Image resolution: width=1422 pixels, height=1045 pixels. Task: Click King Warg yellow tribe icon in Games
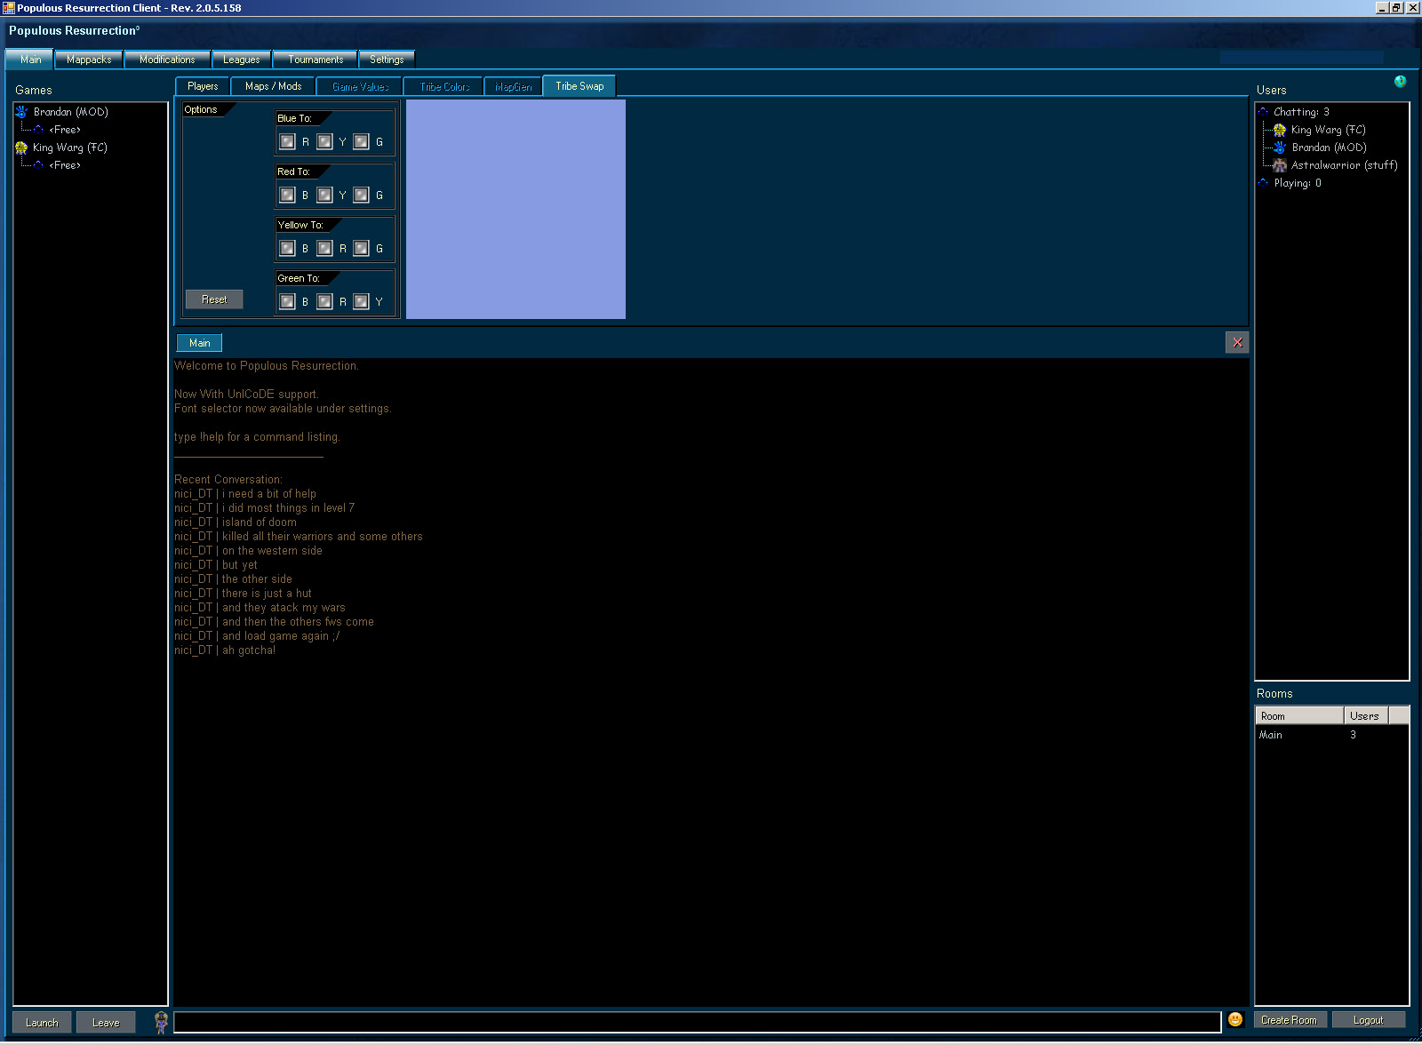coord(21,148)
